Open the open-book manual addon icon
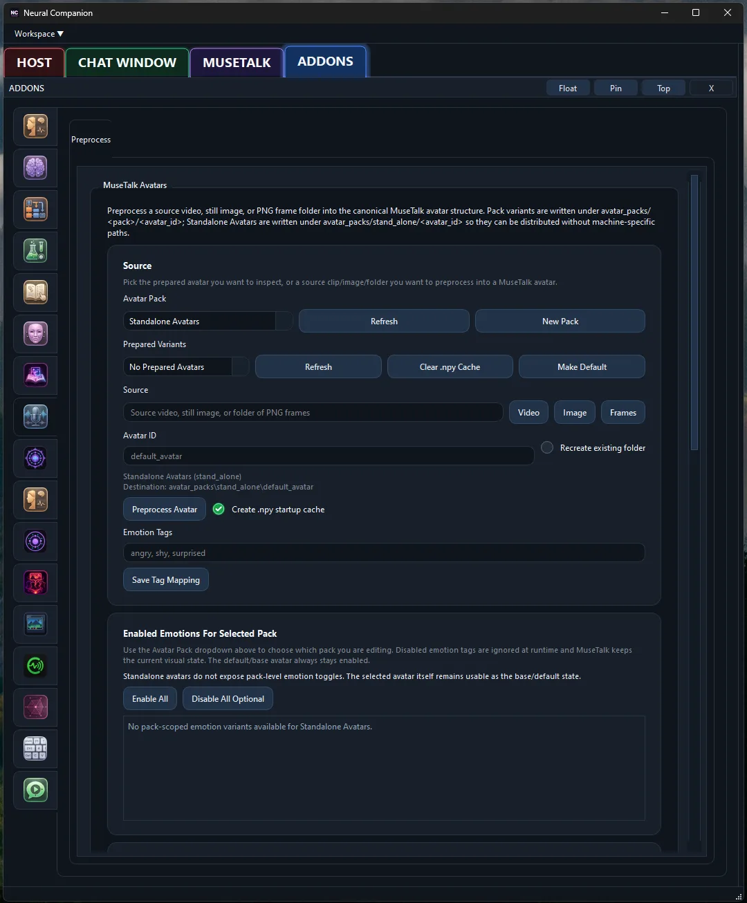 tap(35, 292)
